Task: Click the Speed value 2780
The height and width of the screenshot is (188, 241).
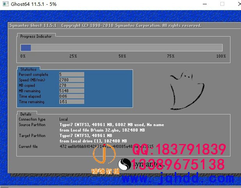Action: click(72, 80)
